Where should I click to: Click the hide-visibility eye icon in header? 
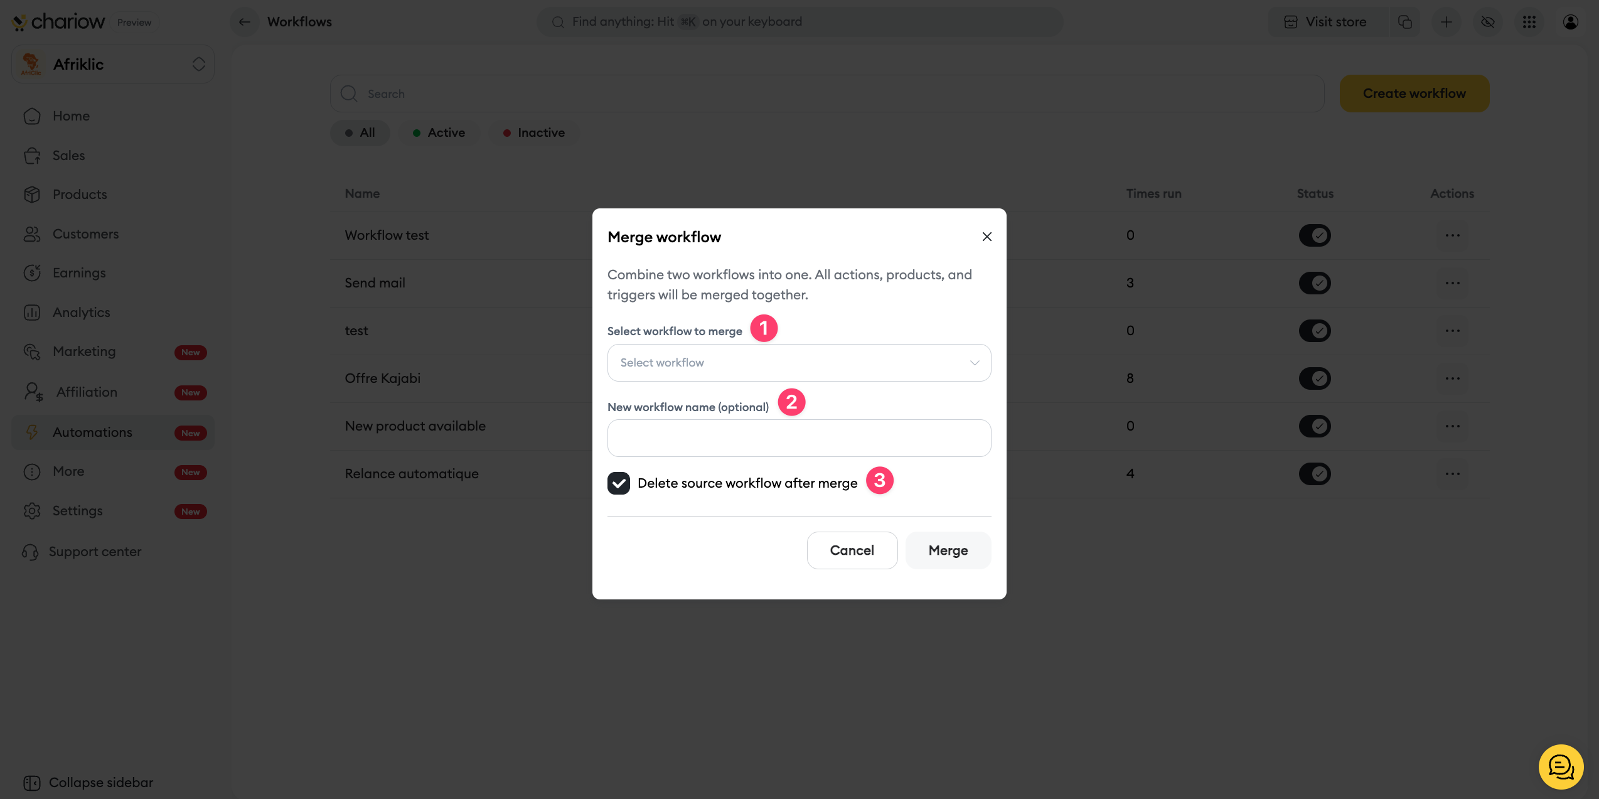point(1487,22)
